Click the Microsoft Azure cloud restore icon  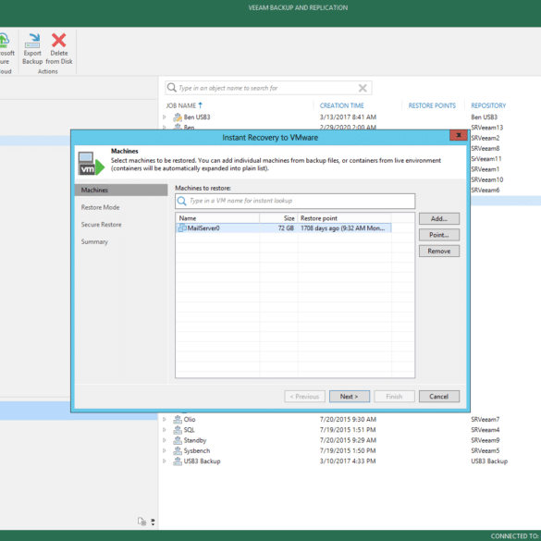(x=4, y=41)
